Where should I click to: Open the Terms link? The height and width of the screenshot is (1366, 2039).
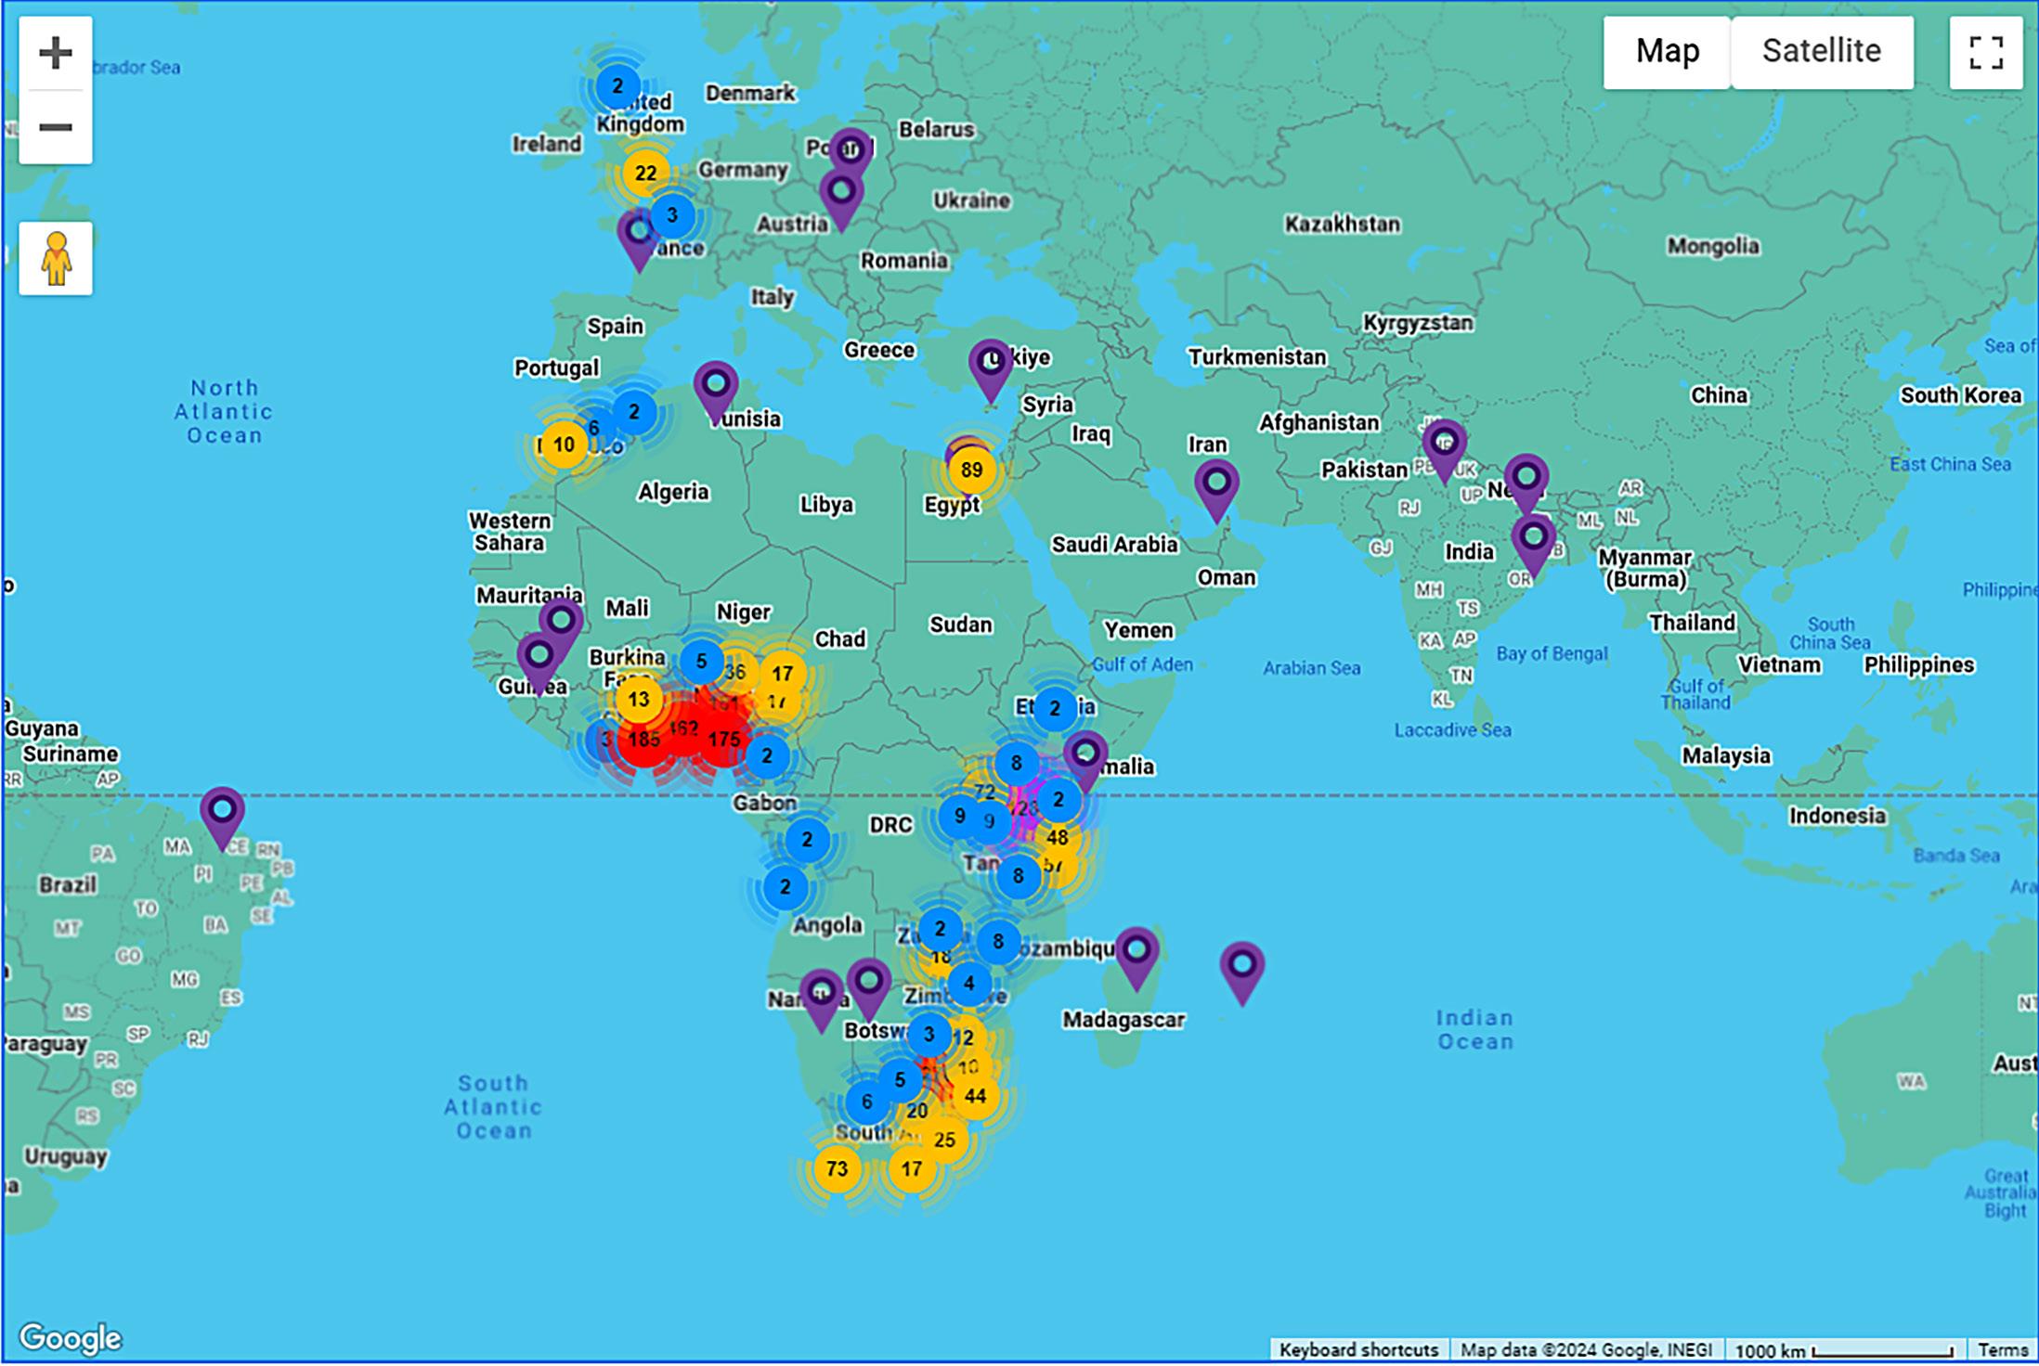point(2002,1350)
